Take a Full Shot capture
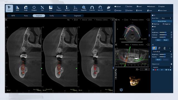The width and height of the screenshot is (178, 100). point(129,11)
